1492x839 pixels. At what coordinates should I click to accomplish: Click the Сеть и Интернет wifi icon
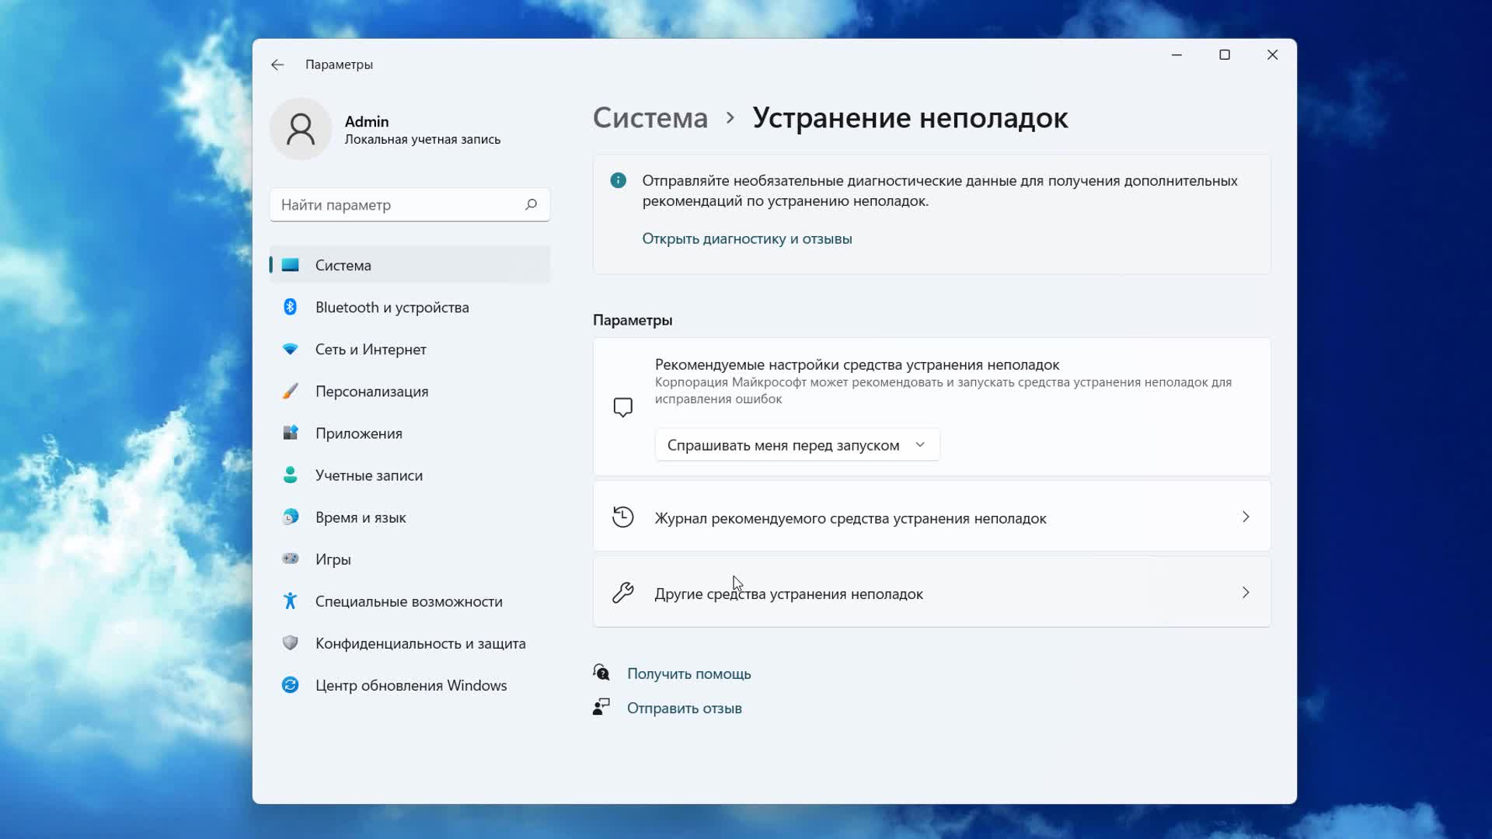(x=290, y=349)
